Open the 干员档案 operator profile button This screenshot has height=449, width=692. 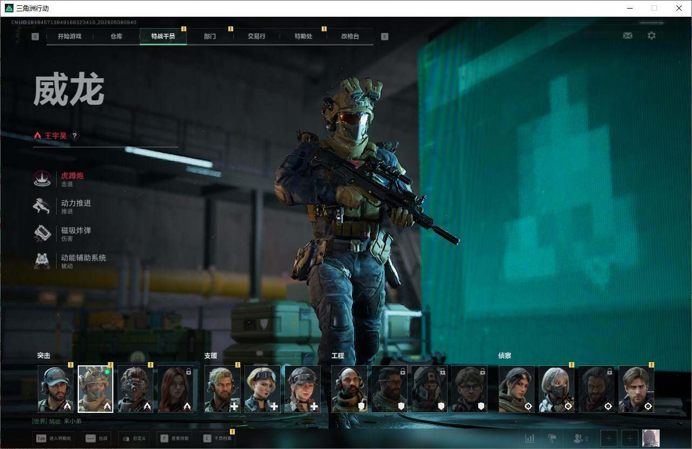217,439
